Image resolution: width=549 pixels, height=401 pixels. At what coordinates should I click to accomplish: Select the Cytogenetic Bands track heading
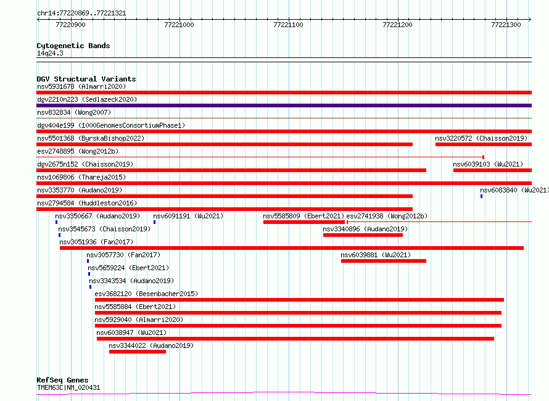(73, 46)
